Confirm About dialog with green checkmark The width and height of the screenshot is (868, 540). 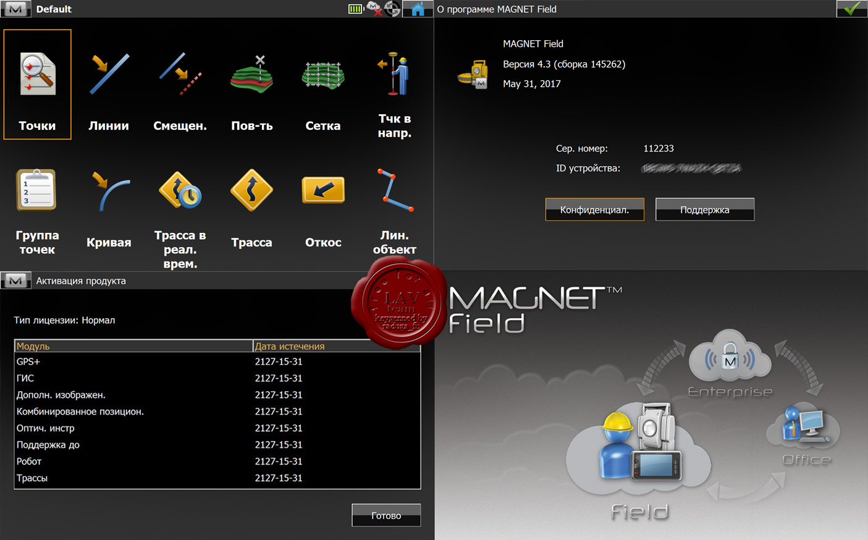852,9
